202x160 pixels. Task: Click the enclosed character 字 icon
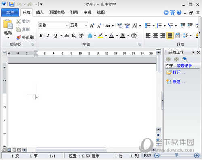point(134,36)
